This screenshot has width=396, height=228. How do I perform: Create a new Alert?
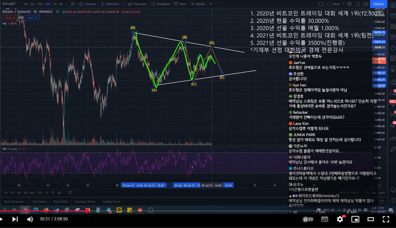tap(180, 4)
